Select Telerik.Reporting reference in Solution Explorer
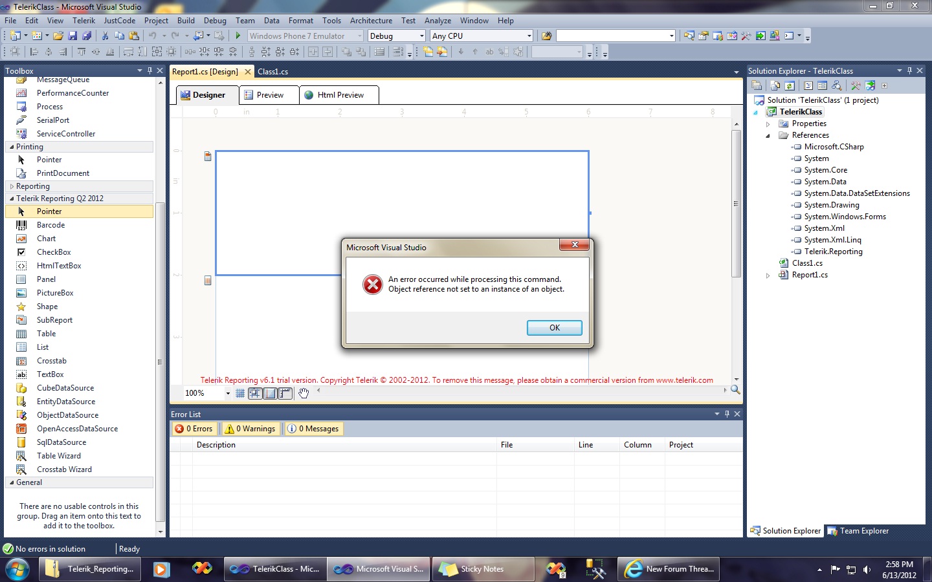 pos(833,252)
